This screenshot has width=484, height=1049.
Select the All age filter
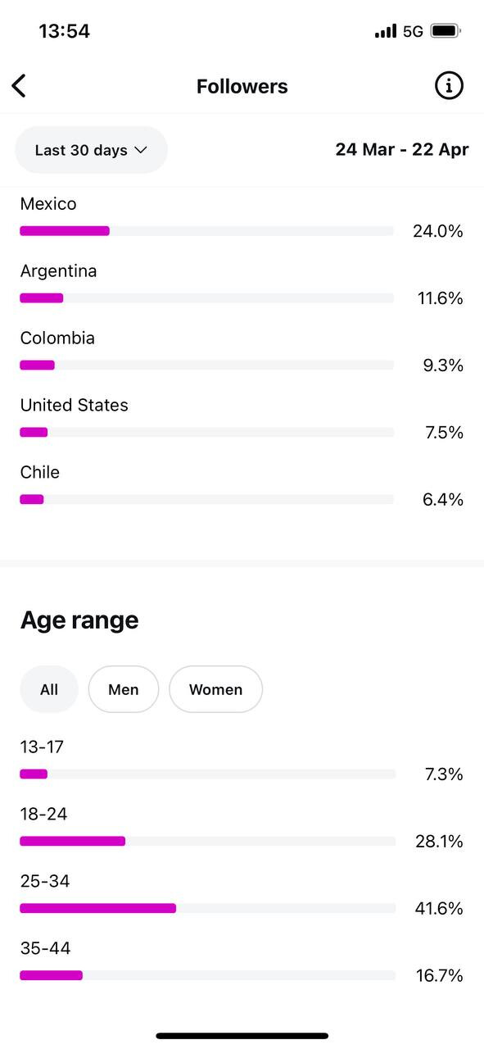pos(49,689)
